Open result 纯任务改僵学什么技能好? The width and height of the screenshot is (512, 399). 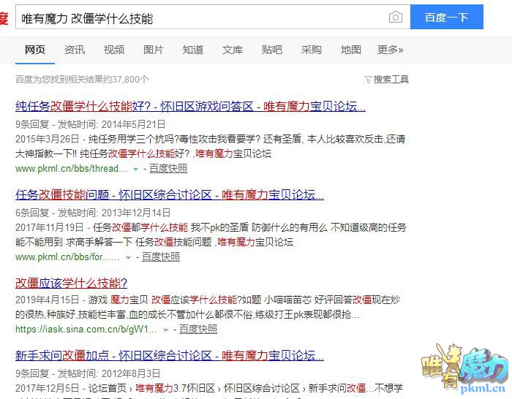pyautogui.click(x=190, y=106)
